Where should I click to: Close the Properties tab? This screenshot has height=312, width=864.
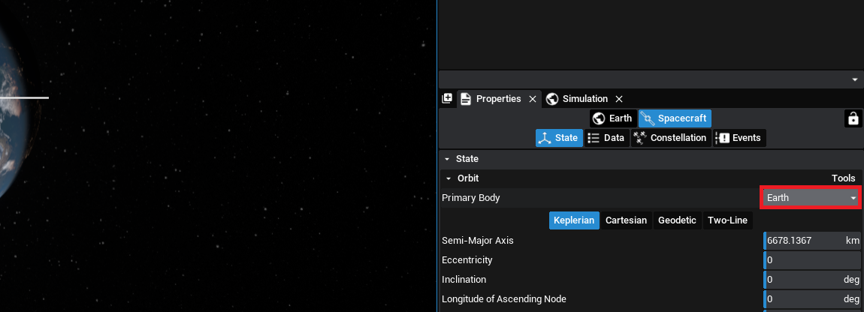point(532,99)
